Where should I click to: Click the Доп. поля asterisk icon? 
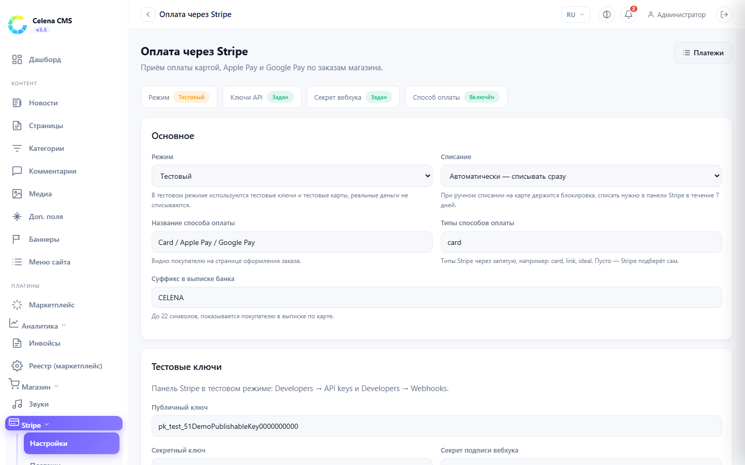tap(17, 216)
